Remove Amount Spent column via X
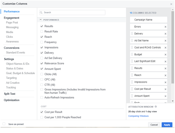The image size is (175, 133). [166, 96]
